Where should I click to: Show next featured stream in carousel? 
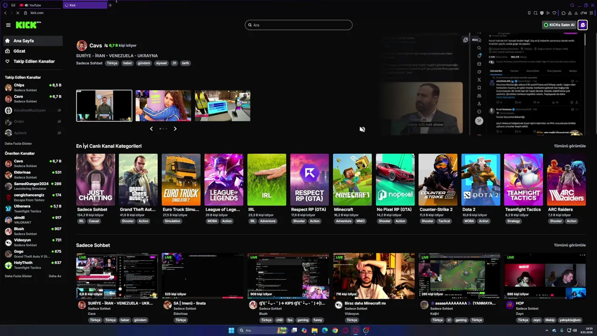[175, 129]
